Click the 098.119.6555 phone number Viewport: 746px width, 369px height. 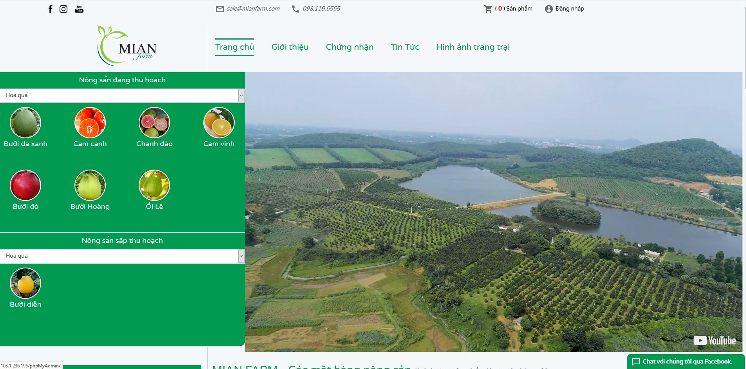[x=321, y=9]
